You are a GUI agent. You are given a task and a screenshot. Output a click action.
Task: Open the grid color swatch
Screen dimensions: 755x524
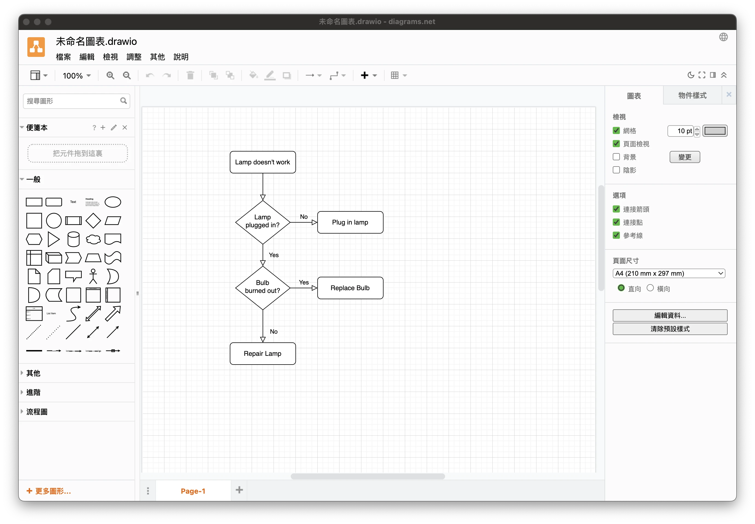715,131
